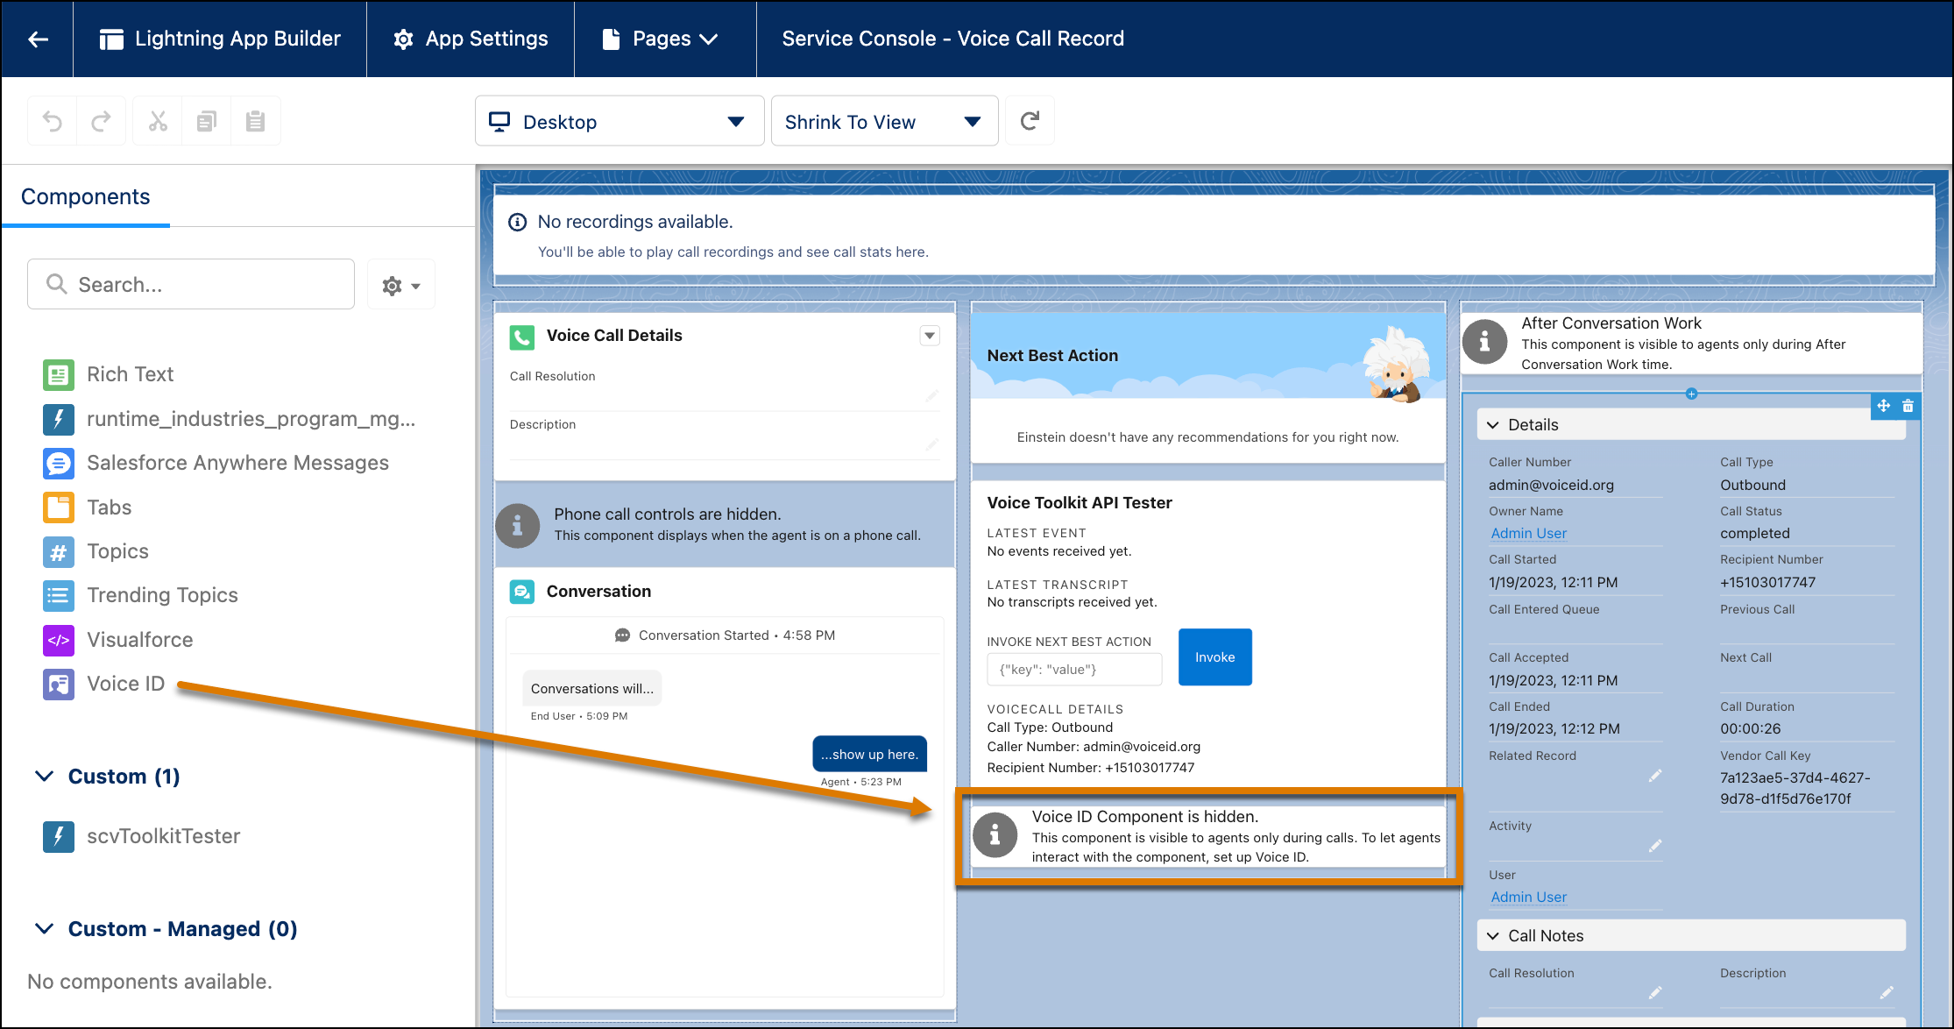This screenshot has width=1954, height=1029.
Task: Select the Voice ID component icon
Action: point(59,684)
